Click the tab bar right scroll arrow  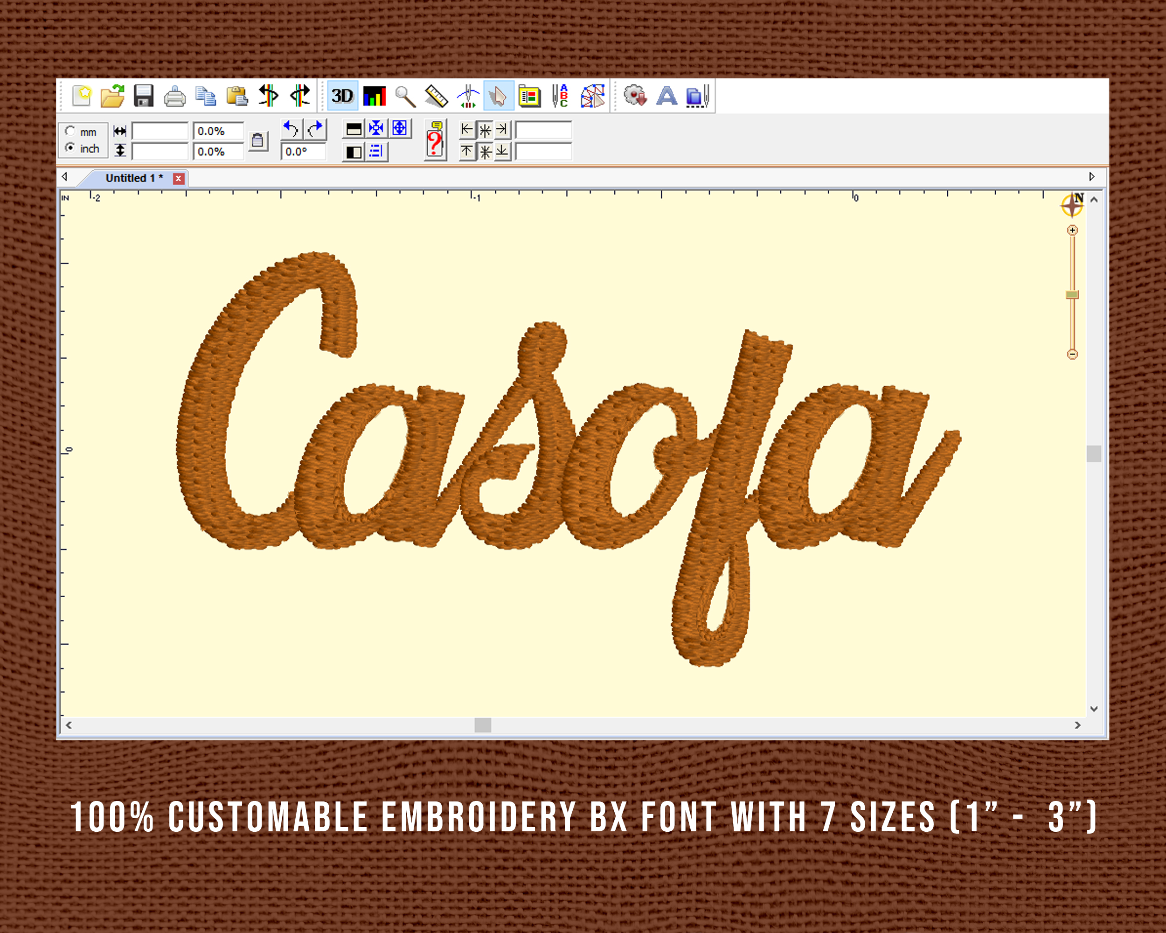pyautogui.click(x=1093, y=177)
